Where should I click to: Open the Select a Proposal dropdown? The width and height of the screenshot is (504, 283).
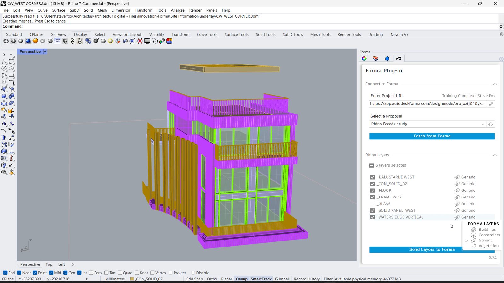(x=427, y=124)
